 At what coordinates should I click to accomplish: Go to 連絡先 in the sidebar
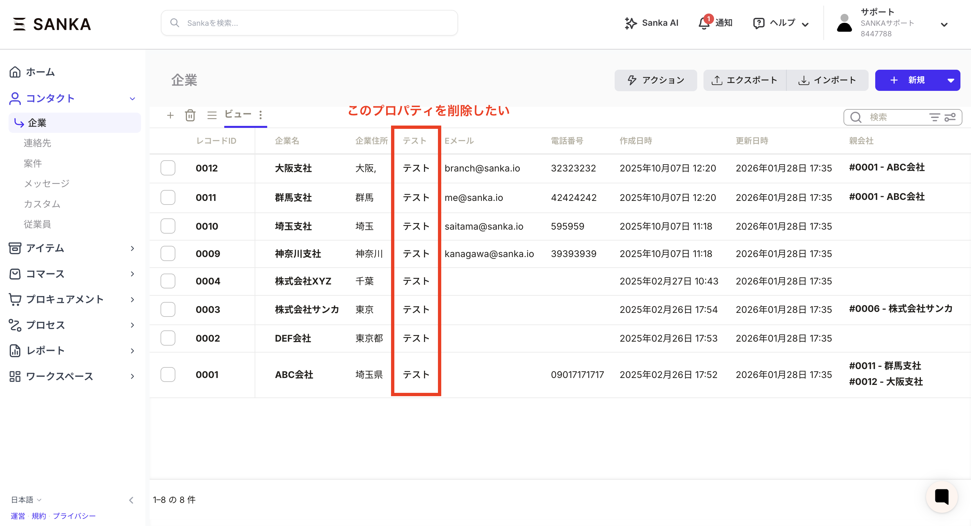37,143
